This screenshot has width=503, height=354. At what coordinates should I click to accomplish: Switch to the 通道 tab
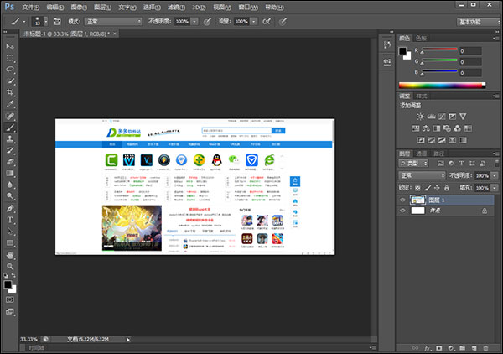(x=422, y=154)
